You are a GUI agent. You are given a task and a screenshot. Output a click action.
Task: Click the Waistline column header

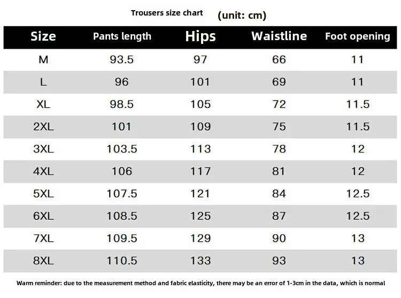(x=279, y=36)
